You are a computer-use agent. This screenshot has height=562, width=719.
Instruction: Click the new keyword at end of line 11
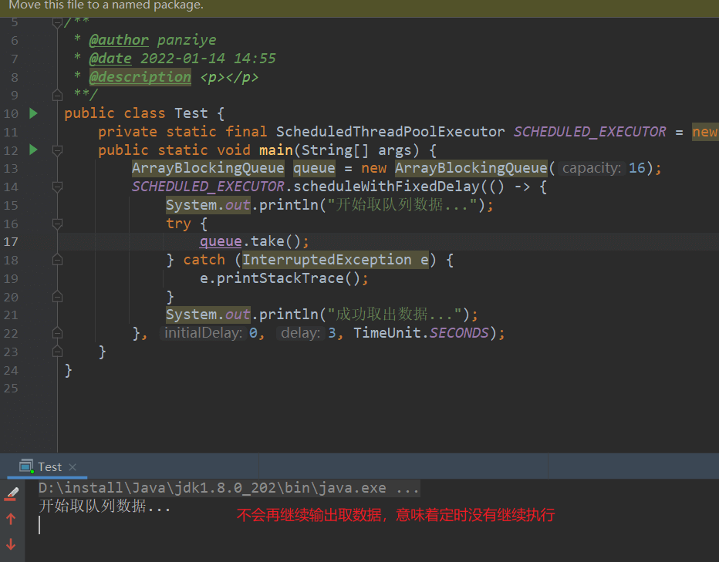coord(705,132)
